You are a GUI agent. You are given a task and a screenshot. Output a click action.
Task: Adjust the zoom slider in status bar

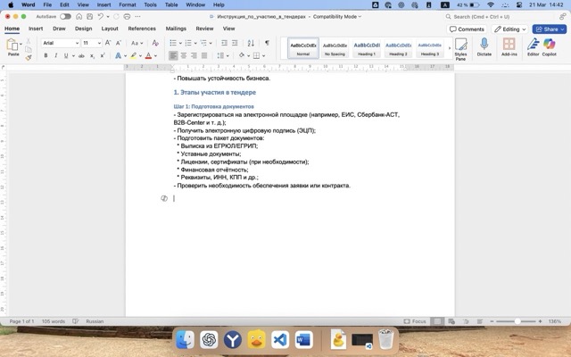point(518,321)
